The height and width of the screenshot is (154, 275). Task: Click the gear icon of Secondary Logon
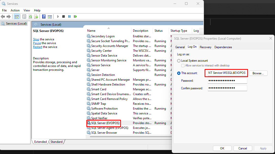pos(89,36)
